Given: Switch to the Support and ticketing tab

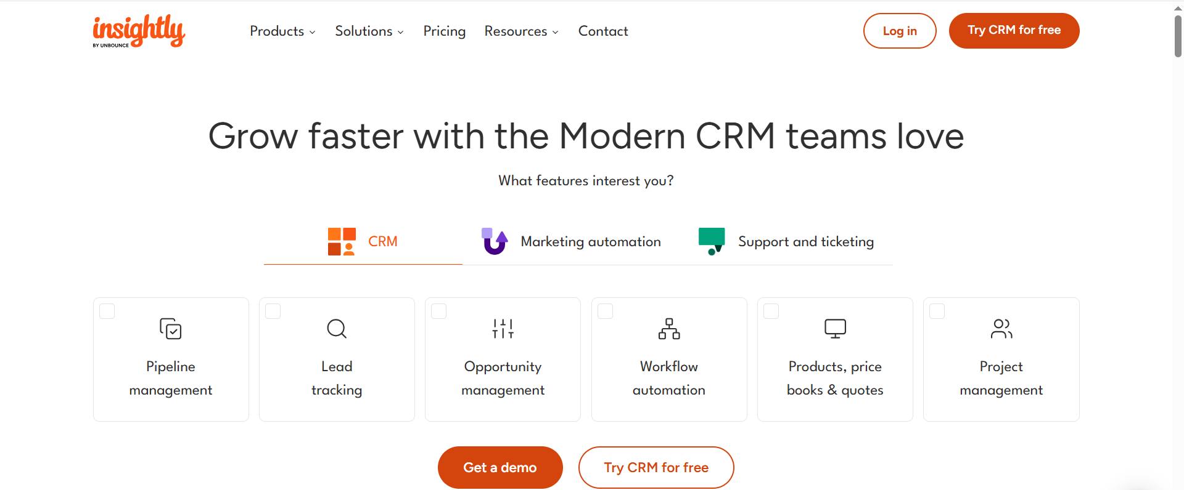Looking at the screenshot, I should pos(786,241).
